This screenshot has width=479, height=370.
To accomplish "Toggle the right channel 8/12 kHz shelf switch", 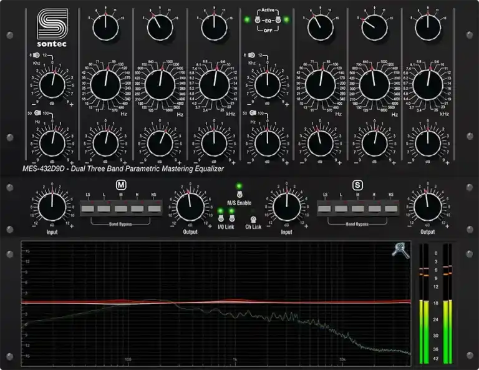I will coord(251,56).
